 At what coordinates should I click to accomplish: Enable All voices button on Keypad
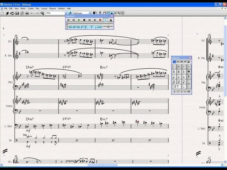coord(188,92)
